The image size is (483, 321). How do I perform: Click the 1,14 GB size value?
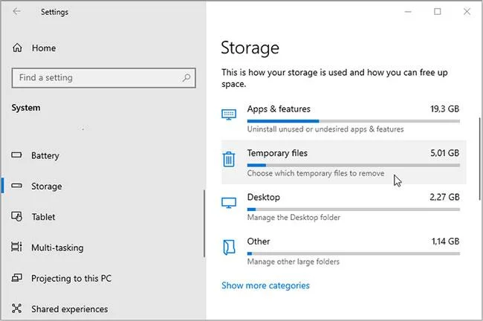445,241
